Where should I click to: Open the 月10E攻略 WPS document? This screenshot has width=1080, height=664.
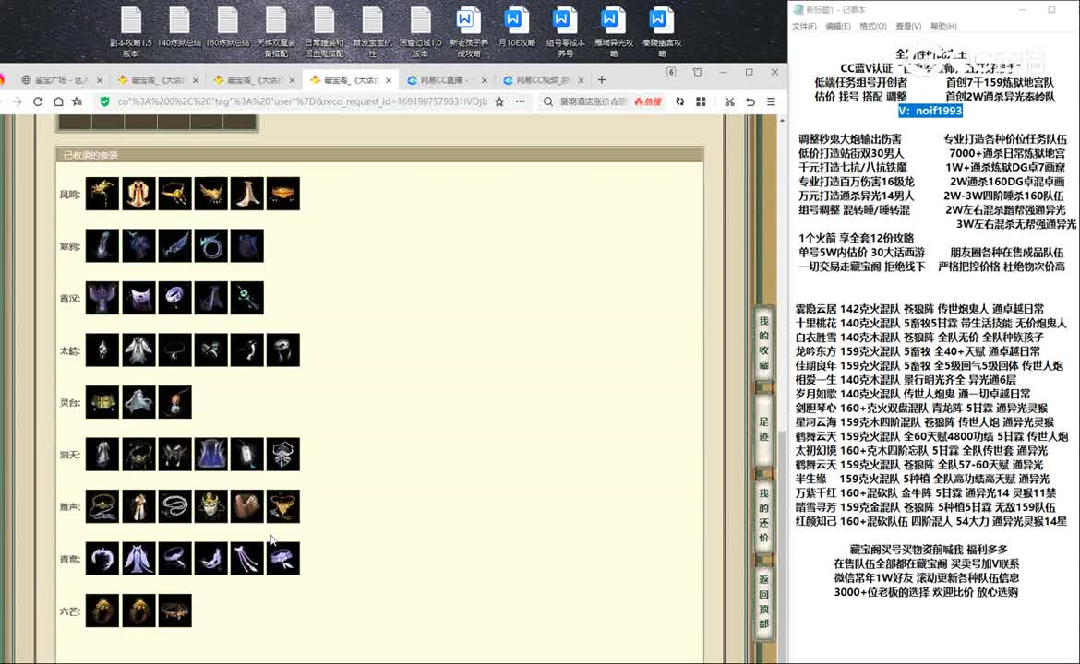point(517,28)
